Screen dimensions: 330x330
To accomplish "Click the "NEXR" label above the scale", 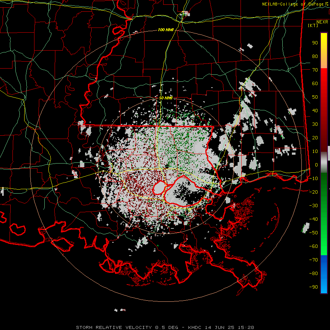I will point(322,22).
